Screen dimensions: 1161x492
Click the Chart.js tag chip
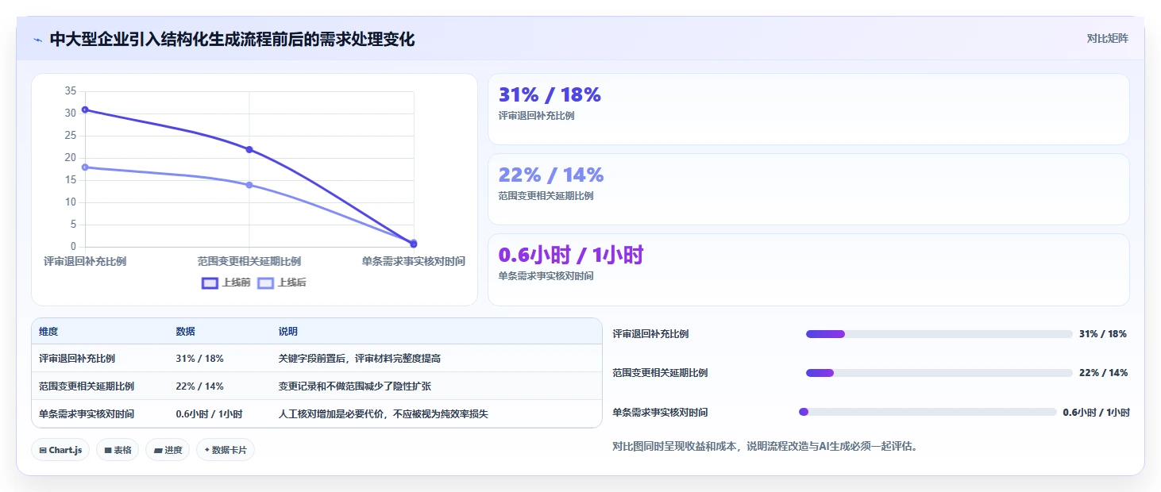61,450
